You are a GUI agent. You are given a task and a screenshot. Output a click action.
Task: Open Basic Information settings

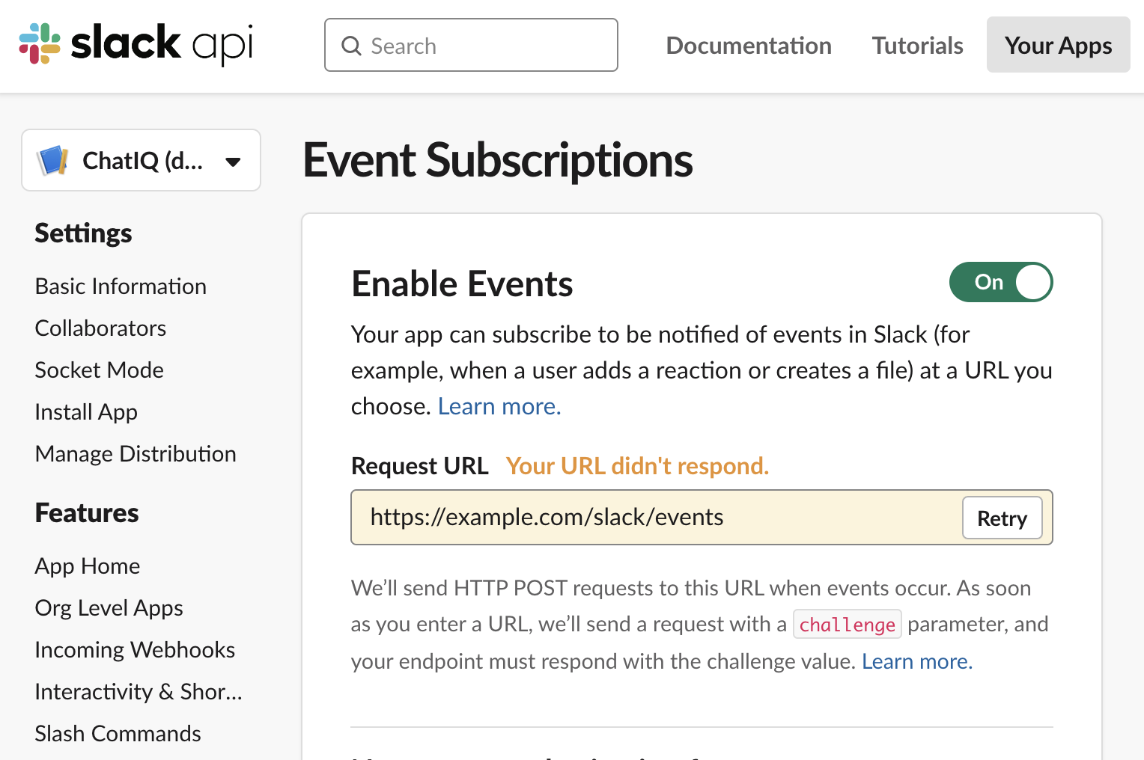point(121,286)
